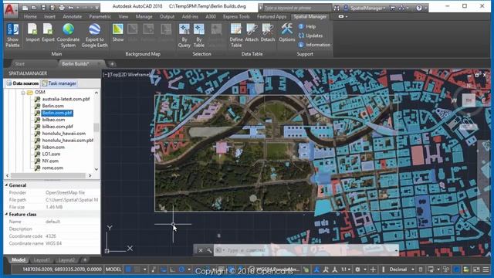
Task: Switch to the Task manager palette tab
Action: tap(59, 83)
